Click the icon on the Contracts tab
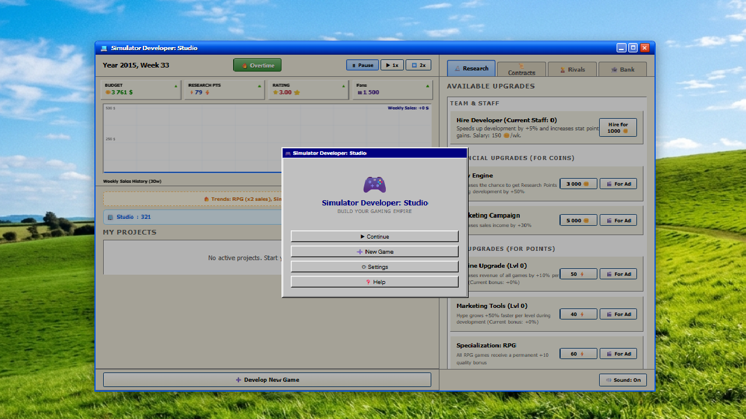Viewport: 746px width, 419px height. click(521, 66)
